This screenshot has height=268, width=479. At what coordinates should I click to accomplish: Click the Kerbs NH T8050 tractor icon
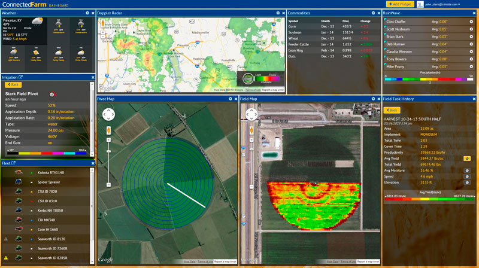19,211
